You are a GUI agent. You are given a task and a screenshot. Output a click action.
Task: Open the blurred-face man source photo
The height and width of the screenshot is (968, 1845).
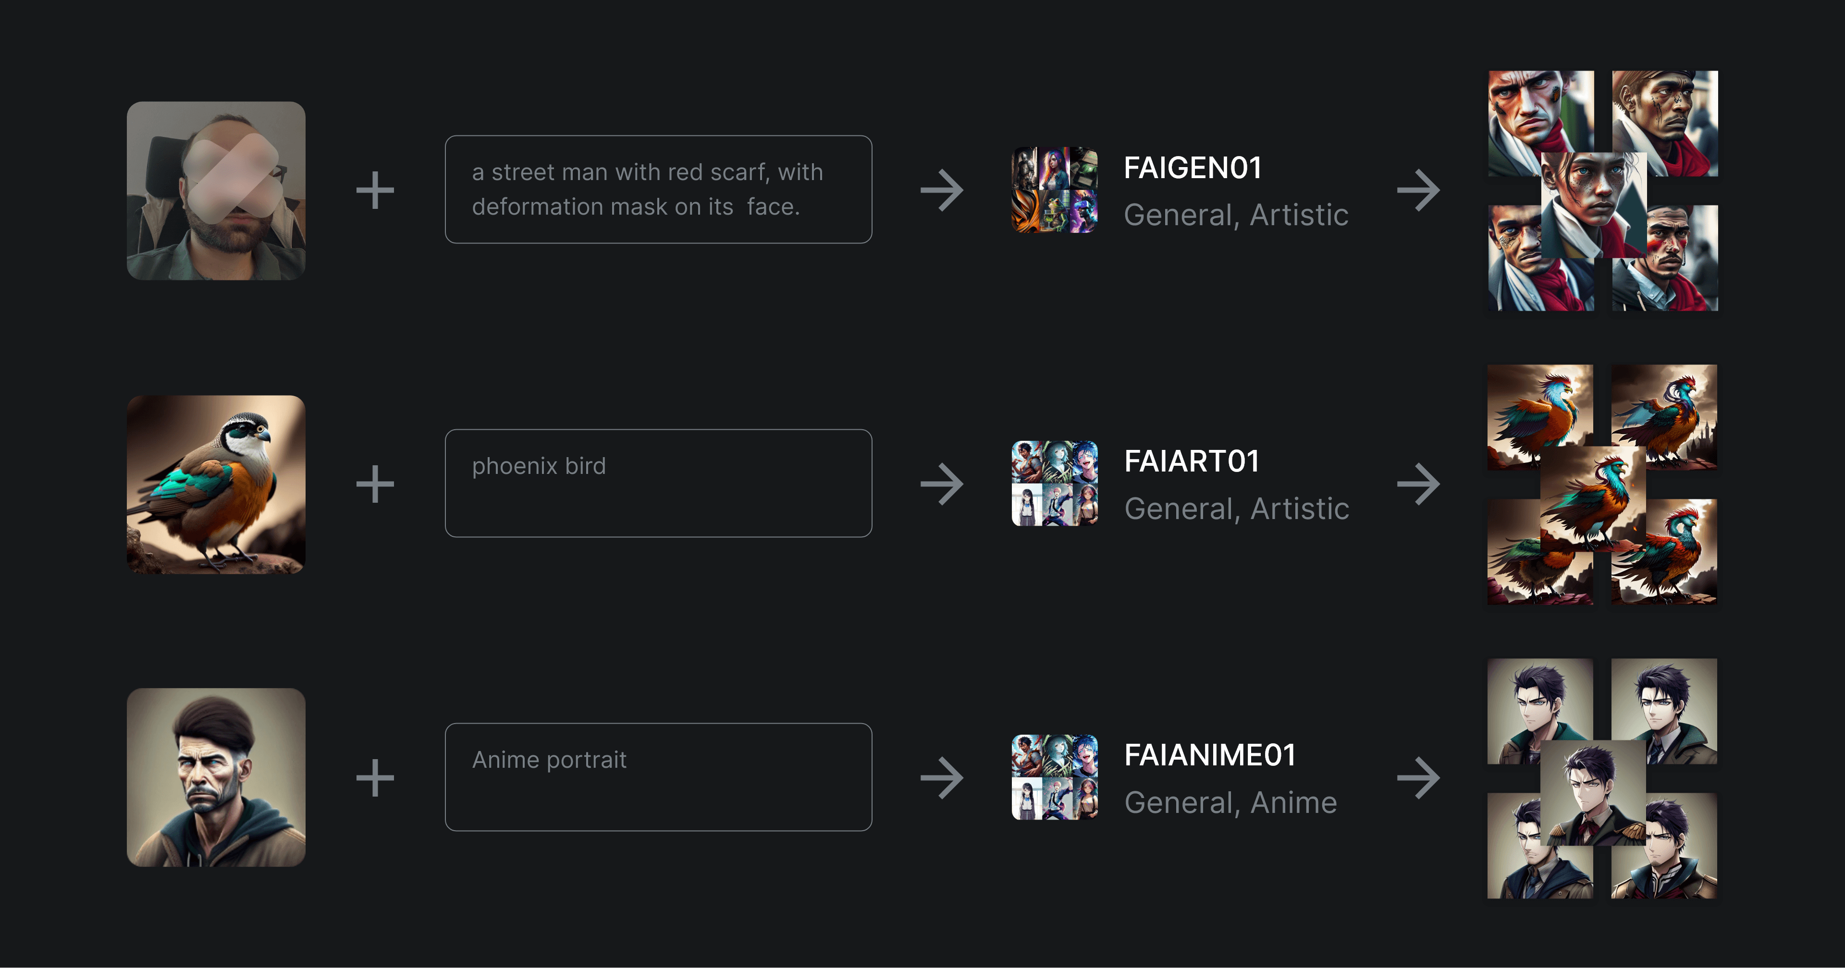pos(216,191)
